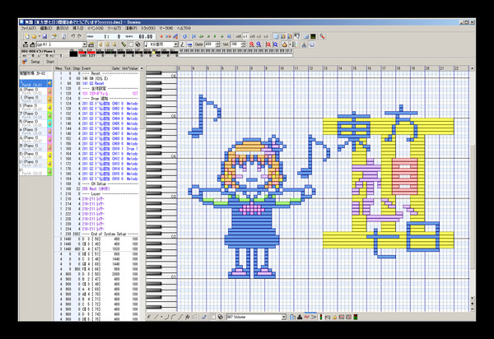494x339 pixels.
Task: Jump to the end of the song
Action: (229, 36)
